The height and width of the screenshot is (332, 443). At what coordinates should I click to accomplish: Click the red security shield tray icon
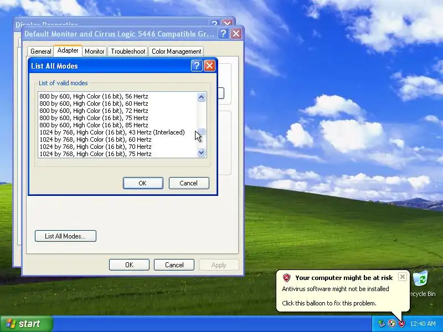[401, 324]
